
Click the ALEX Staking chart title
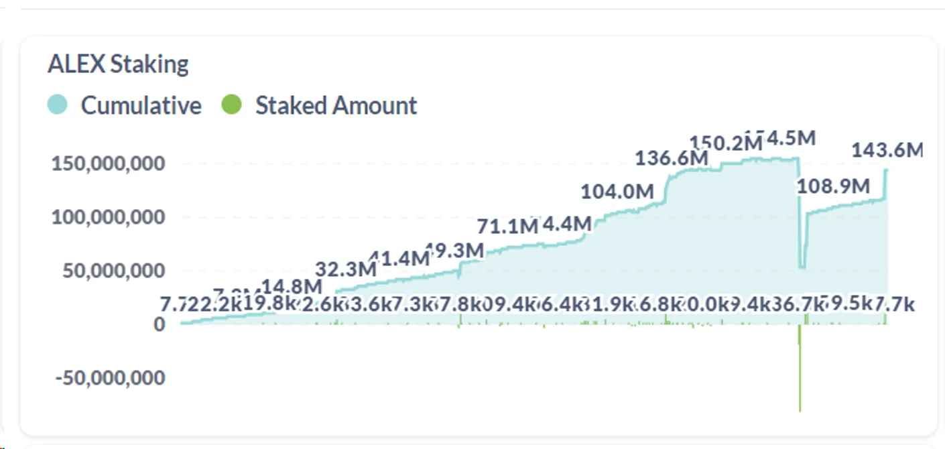(118, 64)
